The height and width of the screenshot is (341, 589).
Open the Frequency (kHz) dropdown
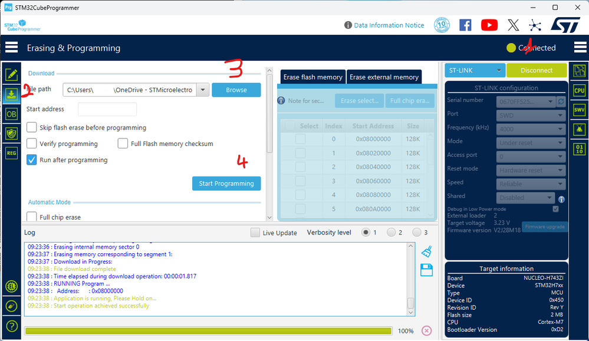(x=531, y=129)
